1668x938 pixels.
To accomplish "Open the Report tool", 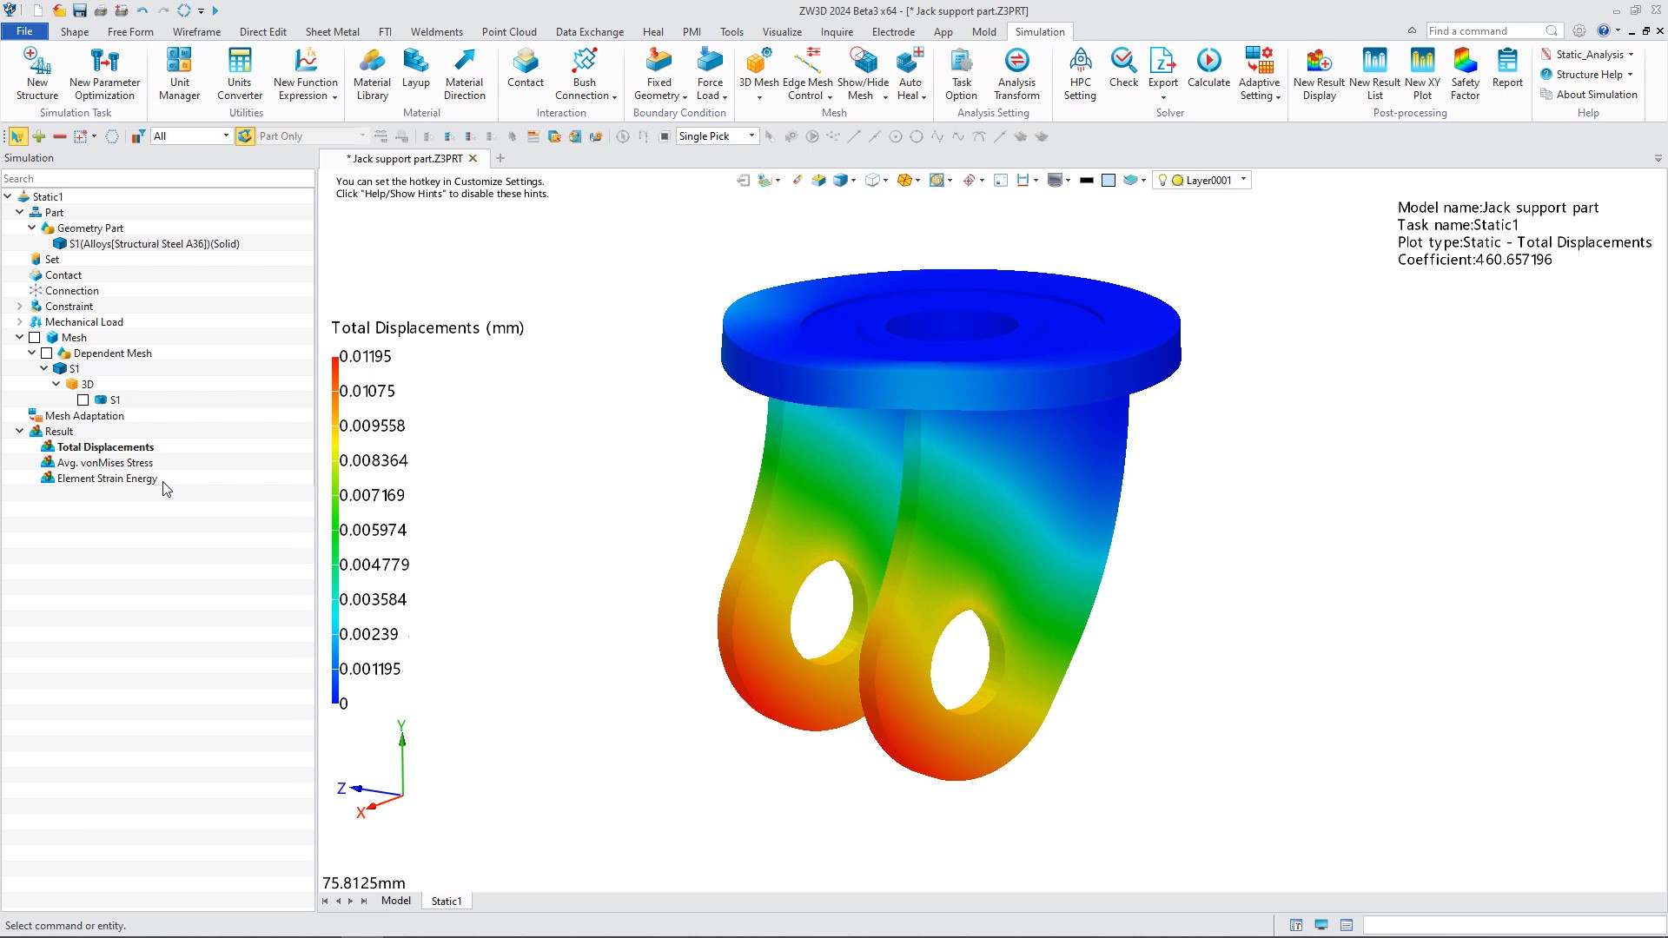I will (1507, 74).
